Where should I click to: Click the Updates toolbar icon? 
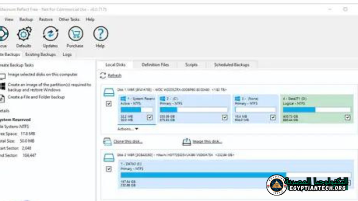coord(50,34)
